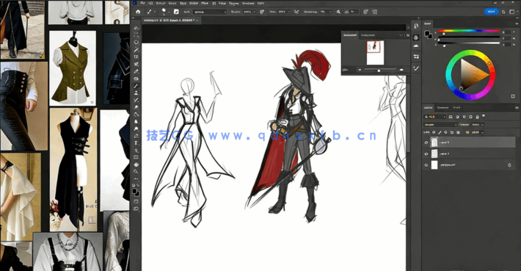The image size is (521, 271).
Task: Enable pressure for opacity icon
Action: tap(262, 12)
